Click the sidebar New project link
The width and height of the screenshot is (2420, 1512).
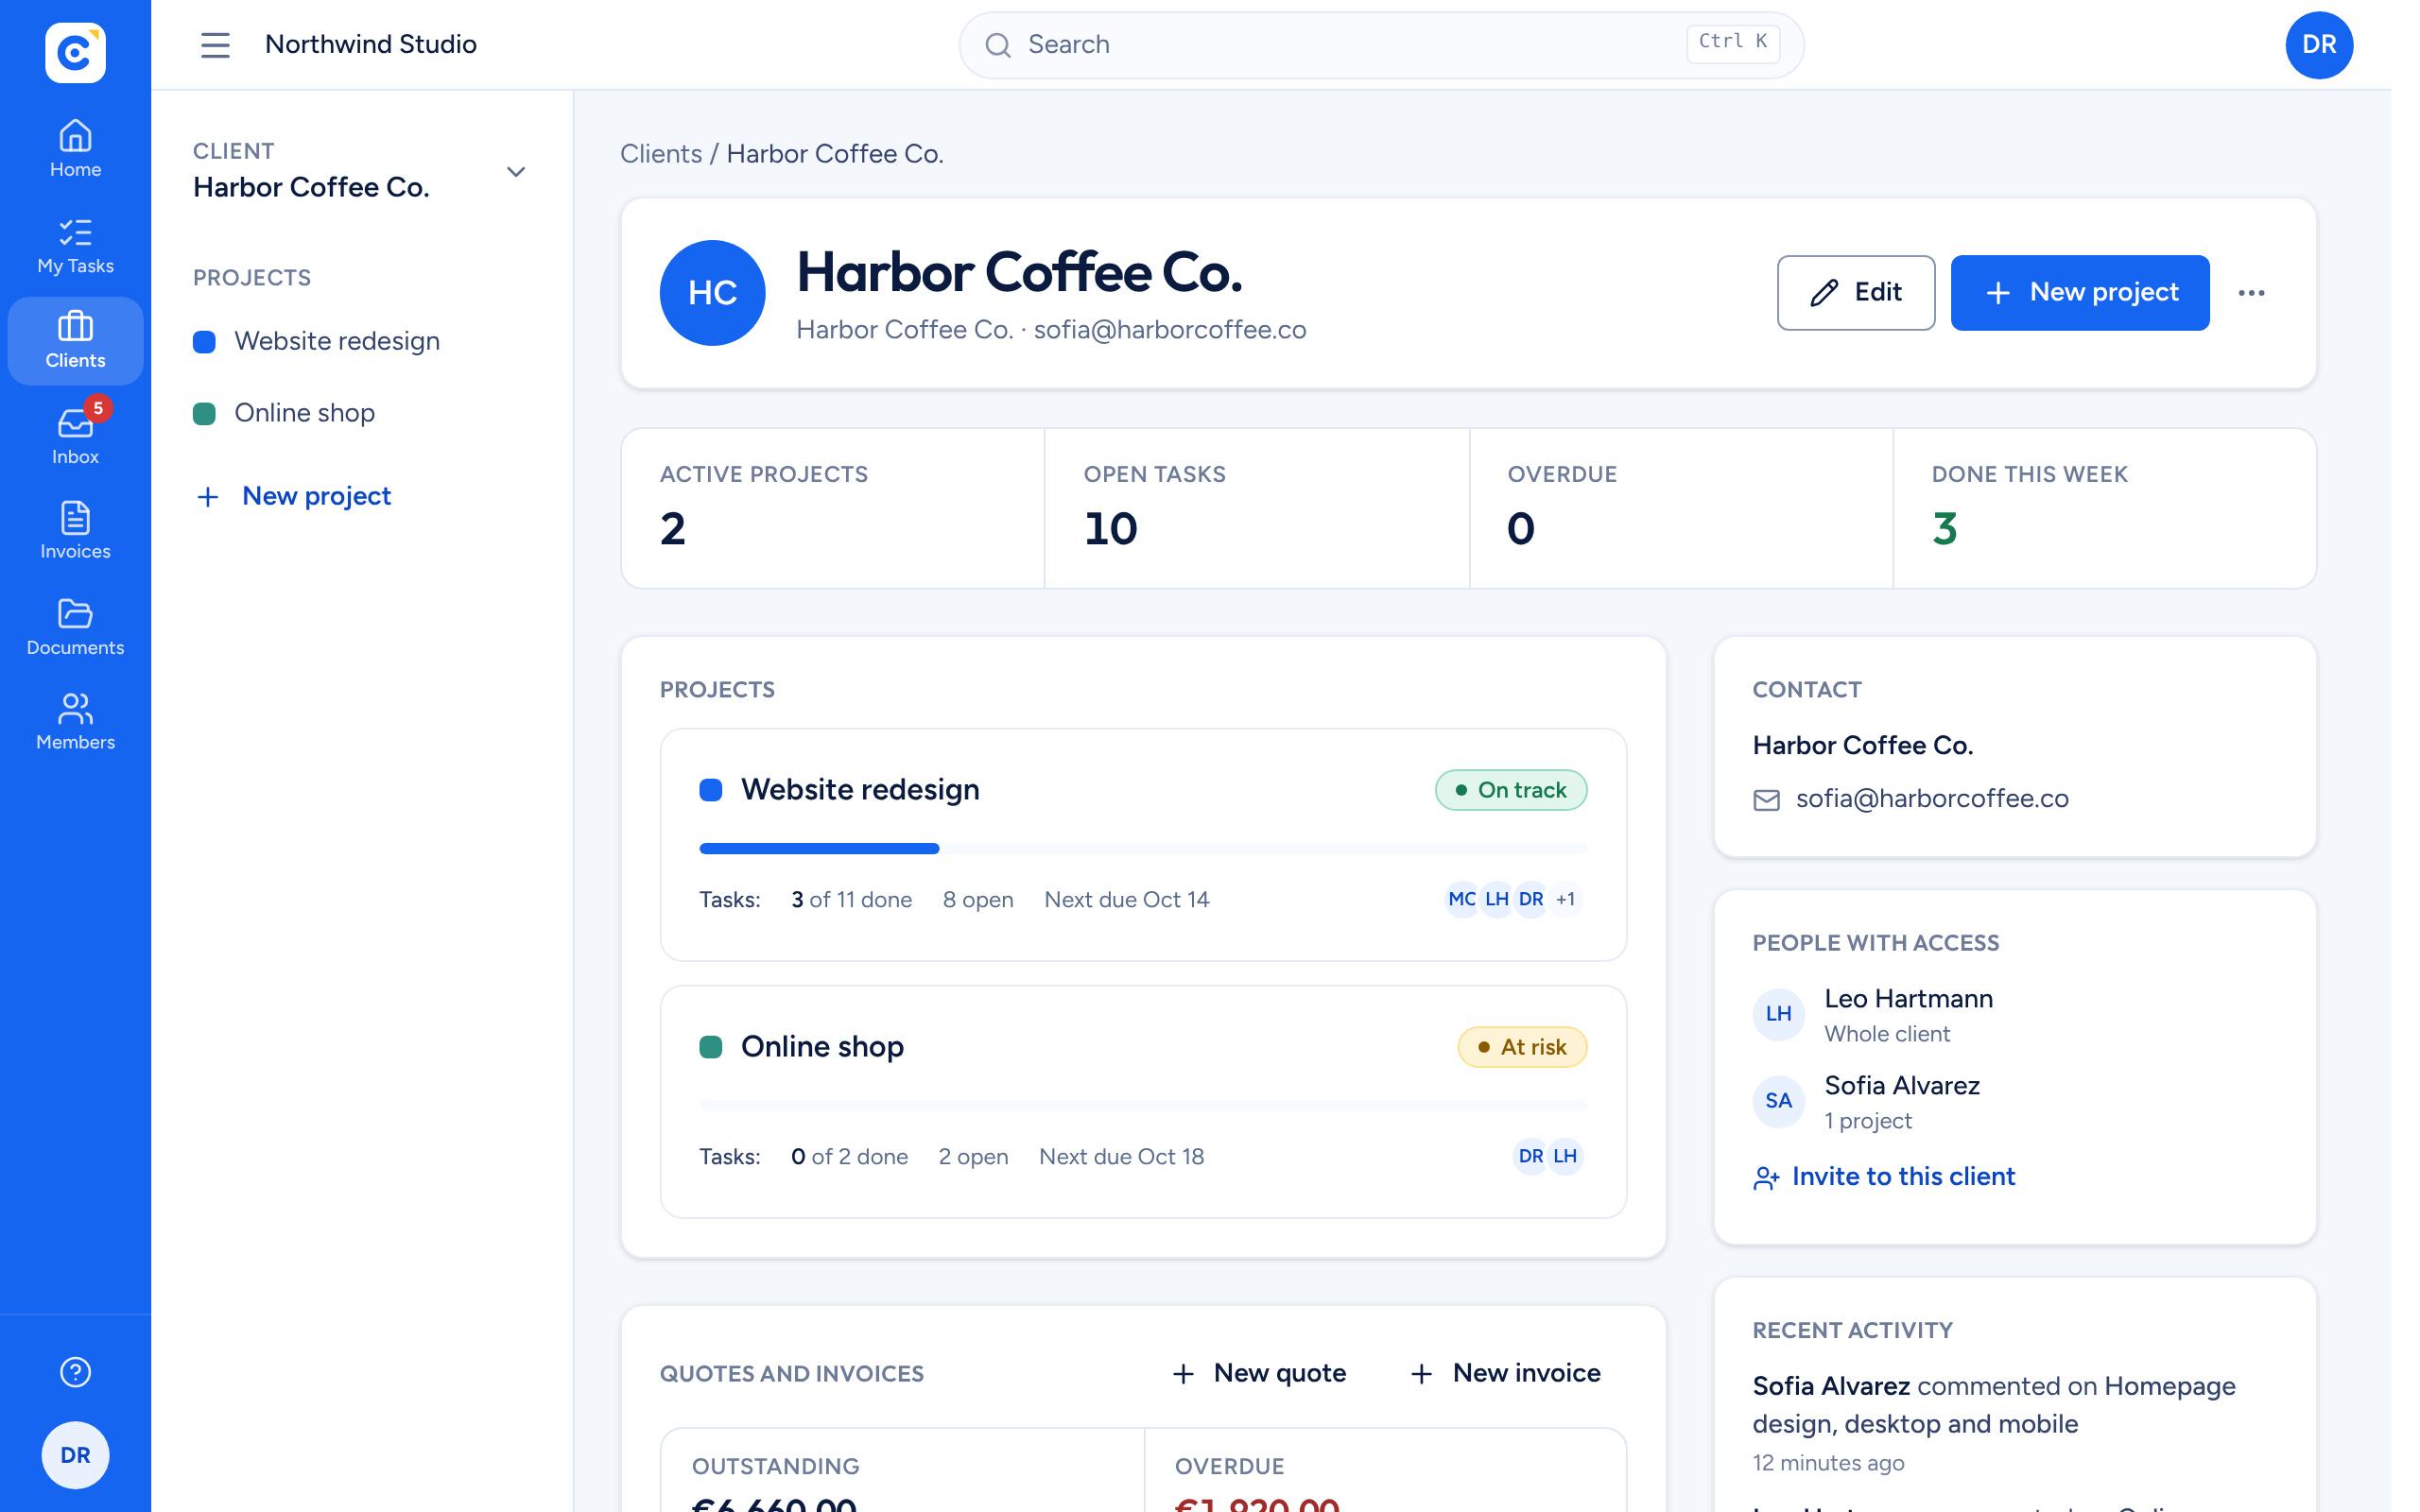[x=294, y=496]
